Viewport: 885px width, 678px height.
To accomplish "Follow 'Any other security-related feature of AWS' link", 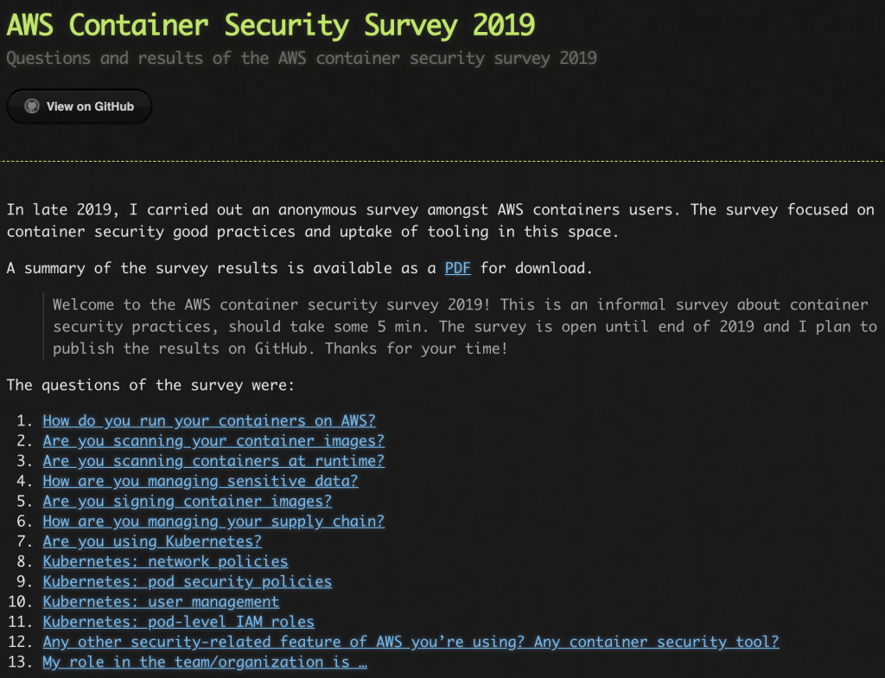I will (x=411, y=642).
